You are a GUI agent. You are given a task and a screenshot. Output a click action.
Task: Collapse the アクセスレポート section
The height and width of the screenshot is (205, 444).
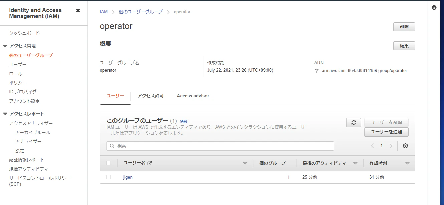5,114
